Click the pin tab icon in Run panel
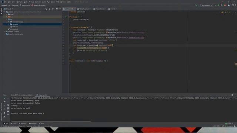 (4, 117)
